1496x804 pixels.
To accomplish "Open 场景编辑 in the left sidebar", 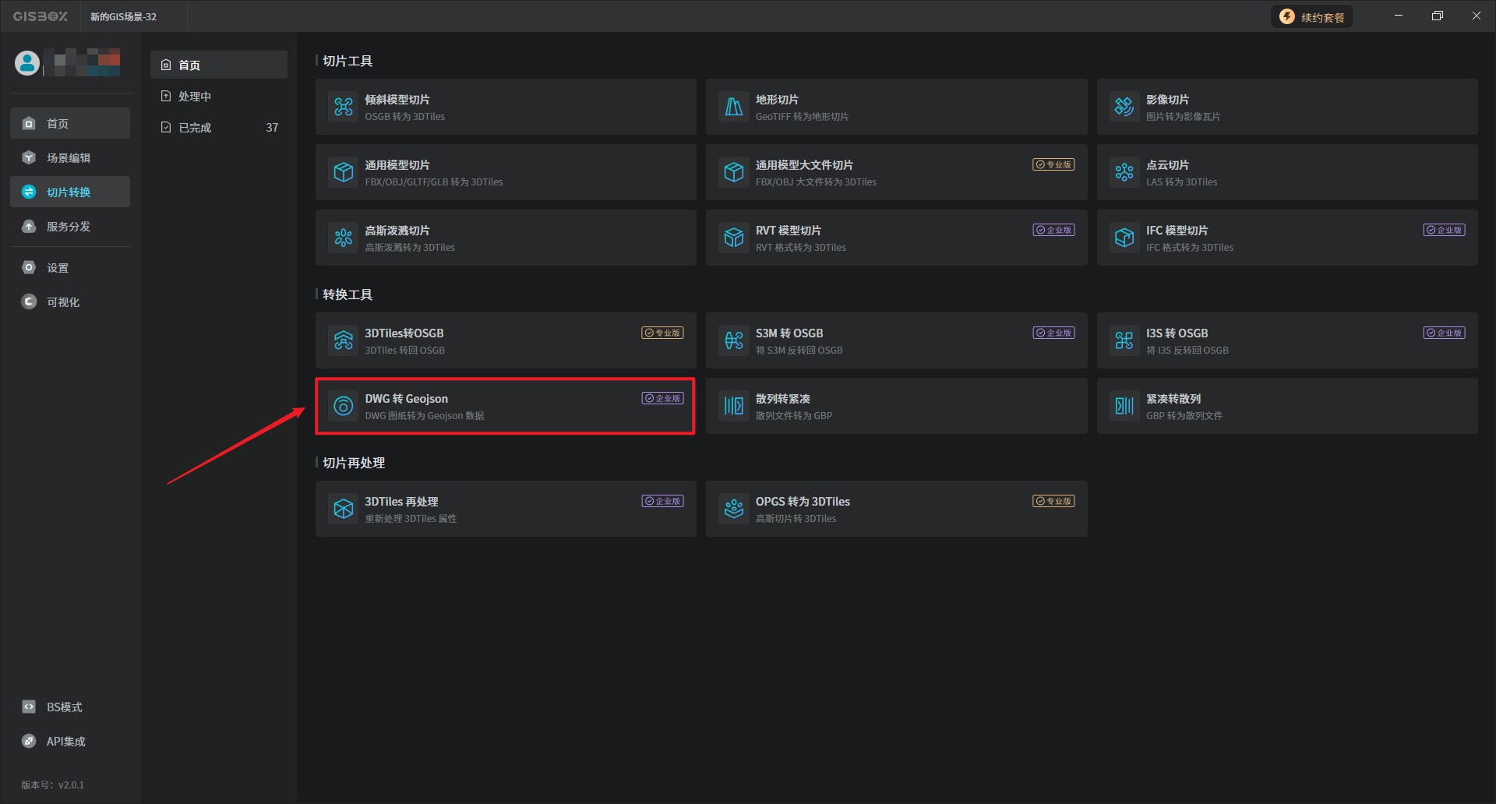I will point(69,158).
